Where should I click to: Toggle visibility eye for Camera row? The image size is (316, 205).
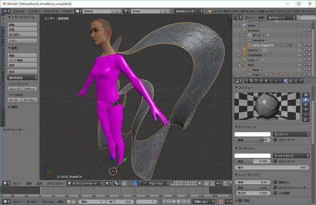coord(300,50)
